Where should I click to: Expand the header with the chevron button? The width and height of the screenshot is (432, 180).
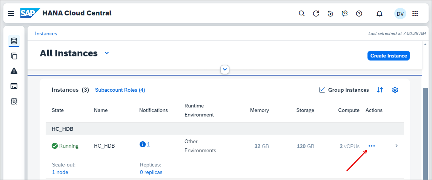click(225, 70)
